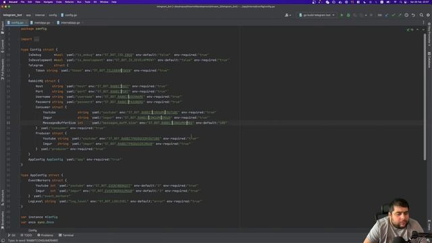Click the internal breadcrumb in navigation bar

coord(40,15)
